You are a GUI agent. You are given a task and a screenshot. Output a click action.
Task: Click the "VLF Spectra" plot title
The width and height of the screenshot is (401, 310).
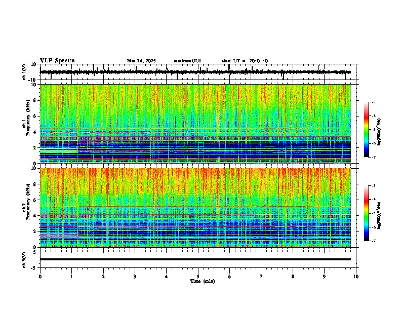pyautogui.click(x=57, y=61)
